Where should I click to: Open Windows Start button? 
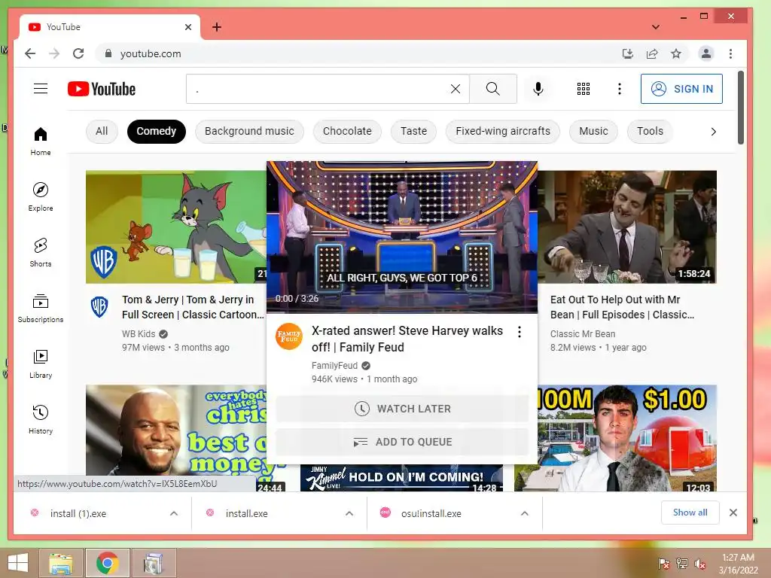click(18, 563)
